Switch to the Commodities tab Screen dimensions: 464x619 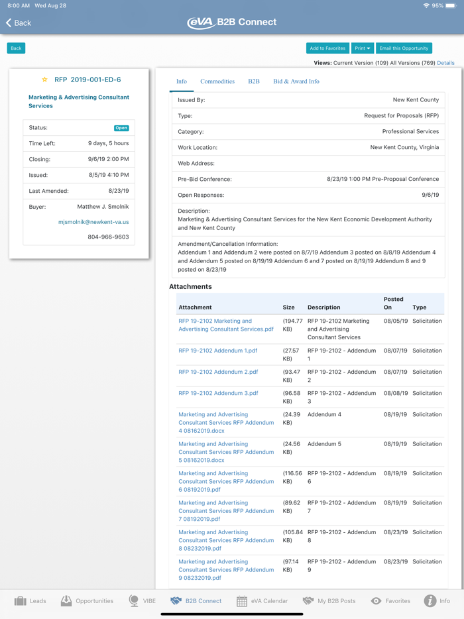[x=217, y=82]
